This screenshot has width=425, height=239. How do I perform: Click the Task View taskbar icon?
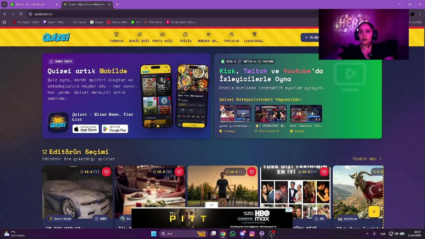[213, 234]
